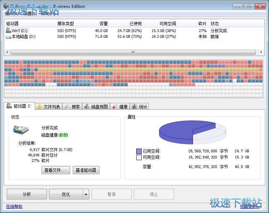The image size is (269, 213).
Task: Click the 19.2 GB (27%) free cell
Action: click(164, 36)
